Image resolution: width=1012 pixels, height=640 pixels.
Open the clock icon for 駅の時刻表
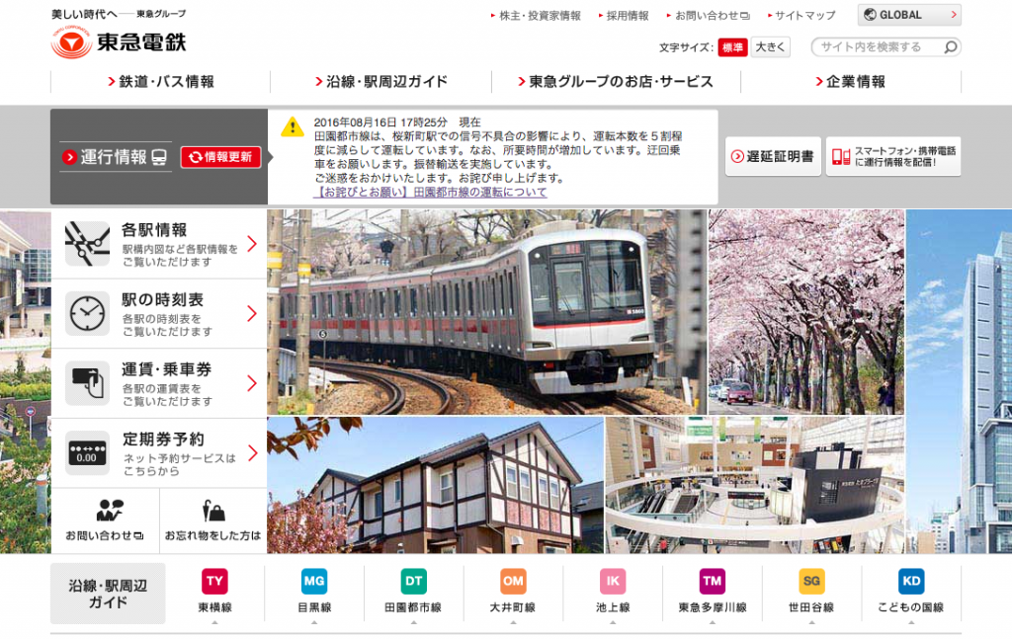point(87,313)
